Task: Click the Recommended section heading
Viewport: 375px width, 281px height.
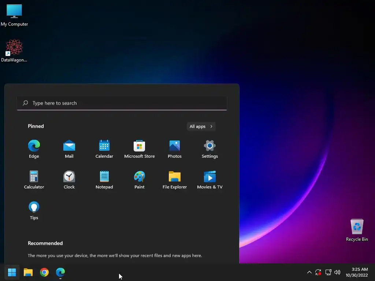Action: [x=45, y=243]
